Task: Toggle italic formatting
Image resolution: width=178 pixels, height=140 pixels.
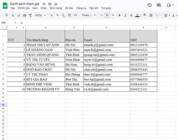Action: (x=125, y=15)
